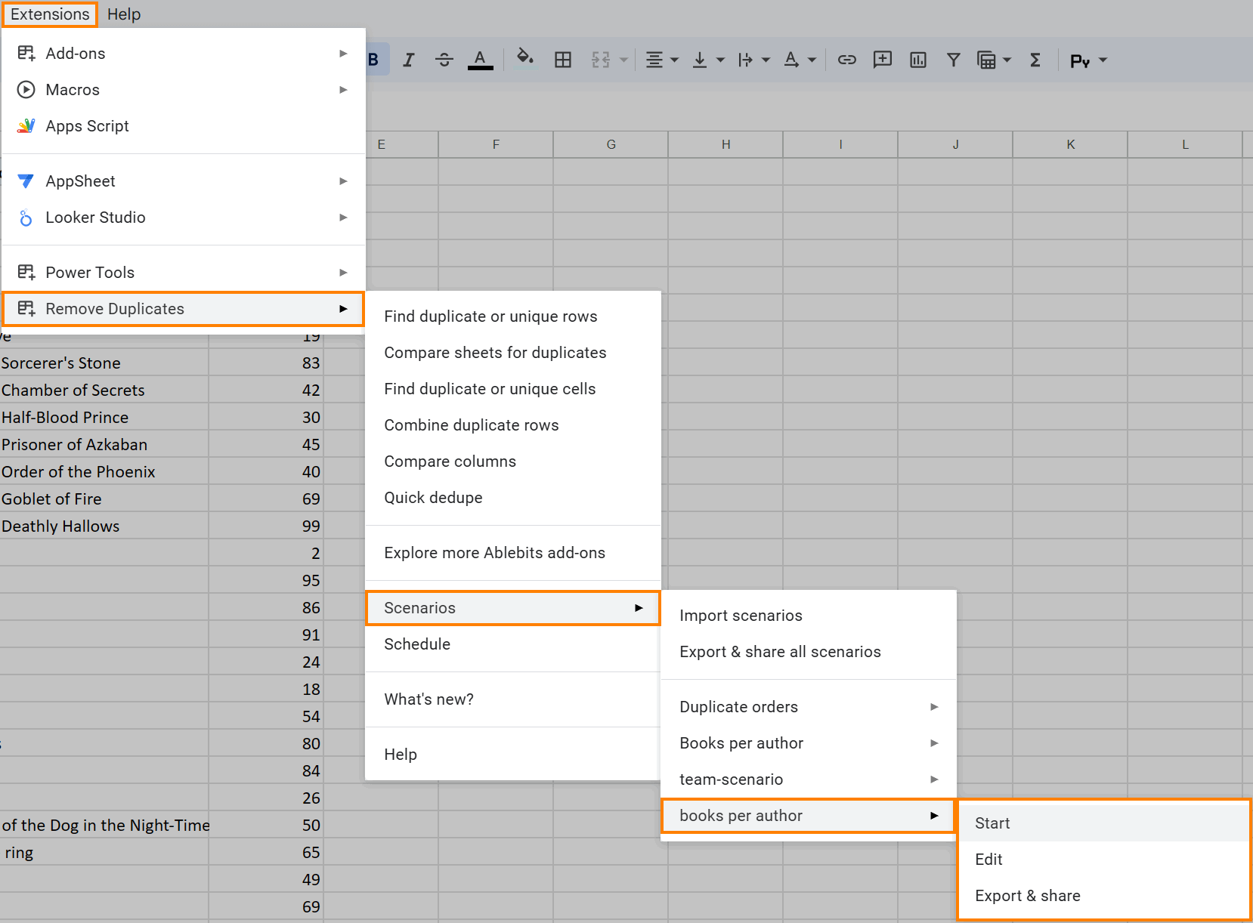The image size is (1253, 923).
Task: Expand capitalized Books per author scenario
Action: (809, 743)
